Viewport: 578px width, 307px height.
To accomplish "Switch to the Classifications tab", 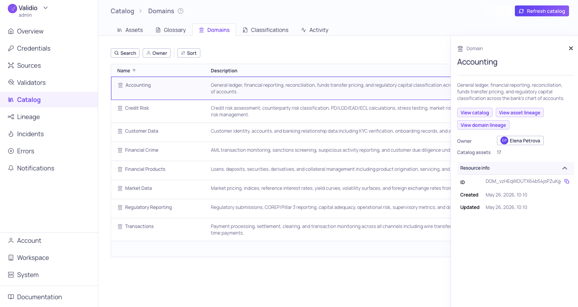I will (265, 30).
